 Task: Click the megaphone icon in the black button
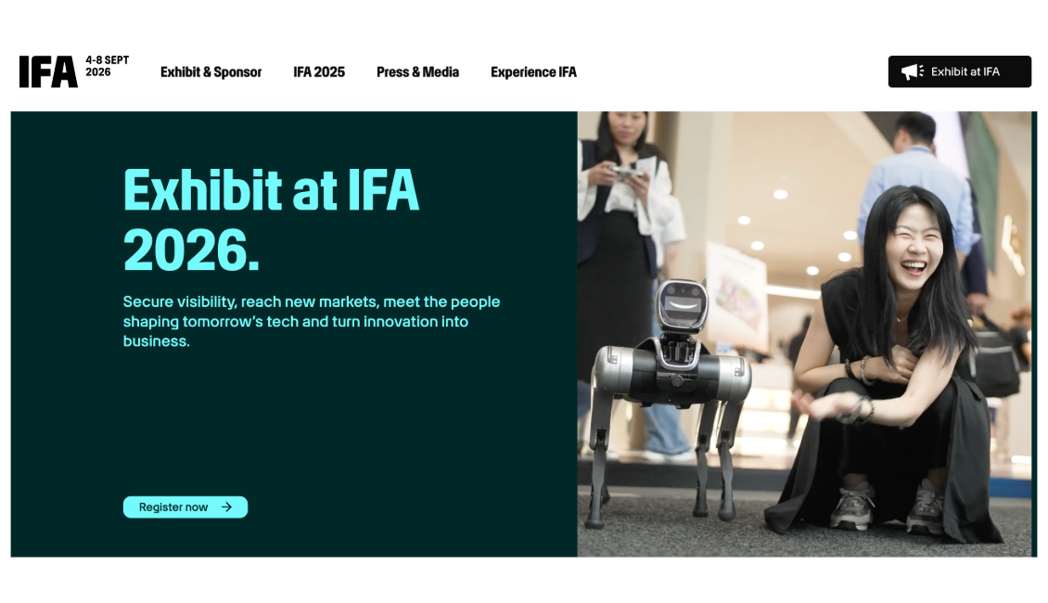(x=913, y=71)
